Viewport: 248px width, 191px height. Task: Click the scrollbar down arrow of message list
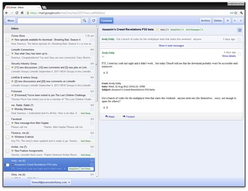pyautogui.click(x=96, y=177)
